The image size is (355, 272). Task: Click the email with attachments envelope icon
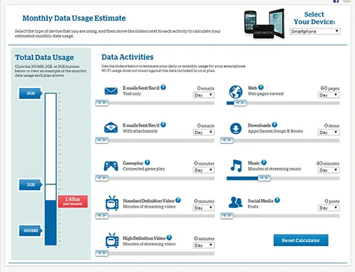[111, 127]
